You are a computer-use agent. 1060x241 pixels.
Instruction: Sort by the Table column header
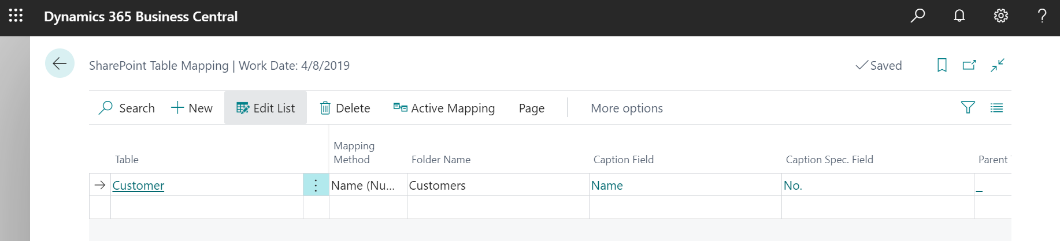point(127,160)
